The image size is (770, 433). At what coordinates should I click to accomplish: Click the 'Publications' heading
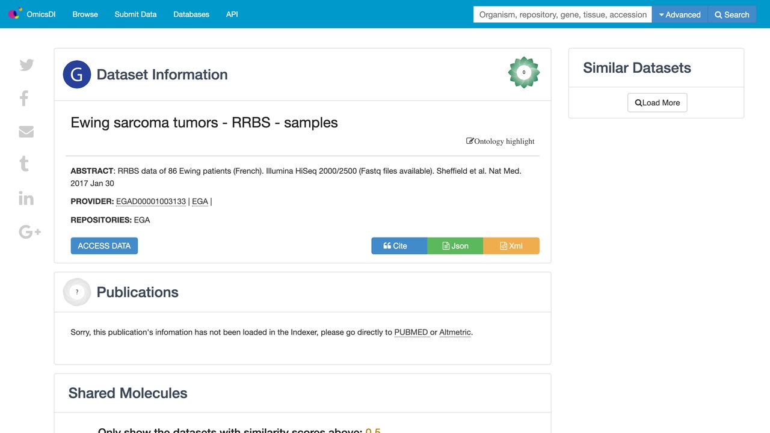(x=138, y=292)
